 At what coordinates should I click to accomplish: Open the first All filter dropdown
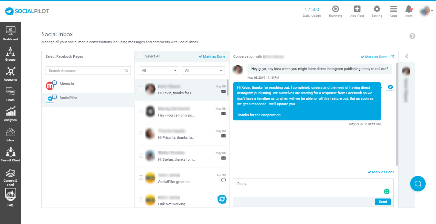click(x=158, y=70)
